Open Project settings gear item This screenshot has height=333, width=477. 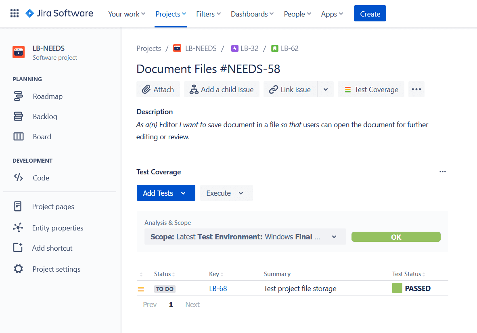[56, 269]
